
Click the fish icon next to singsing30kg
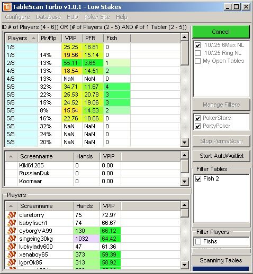(12, 239)
